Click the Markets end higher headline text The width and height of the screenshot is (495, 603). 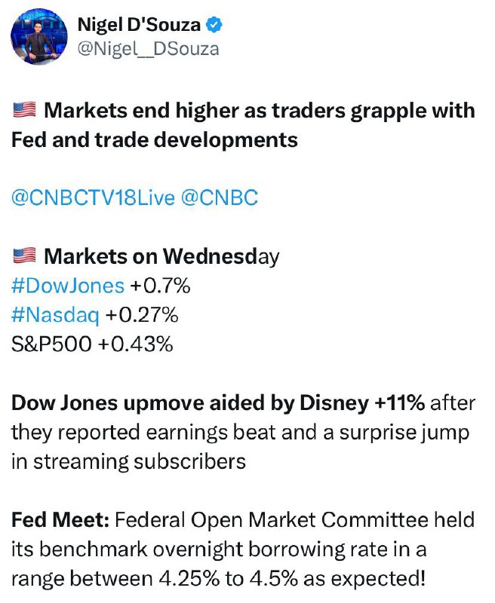click(243, 125)
